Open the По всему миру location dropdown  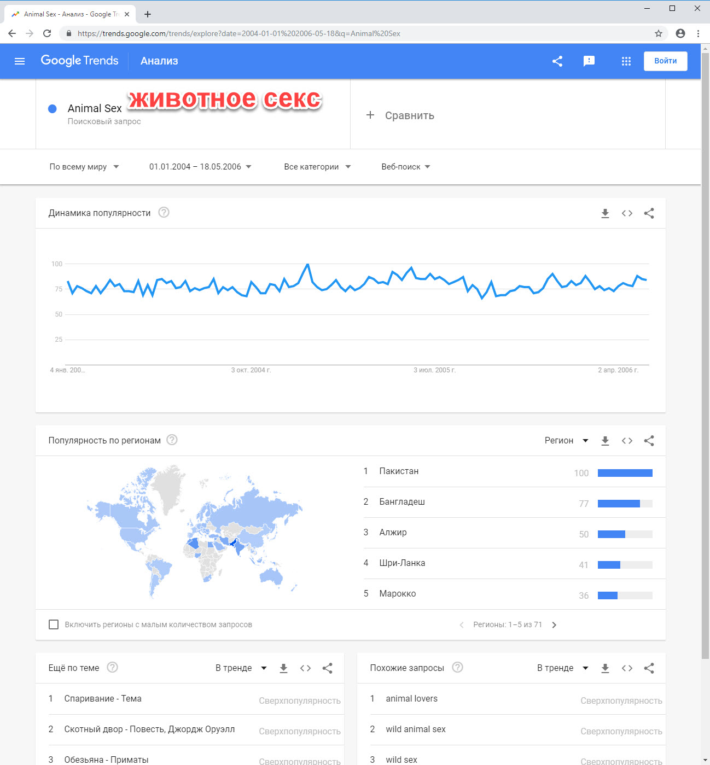tap(84, 167)
